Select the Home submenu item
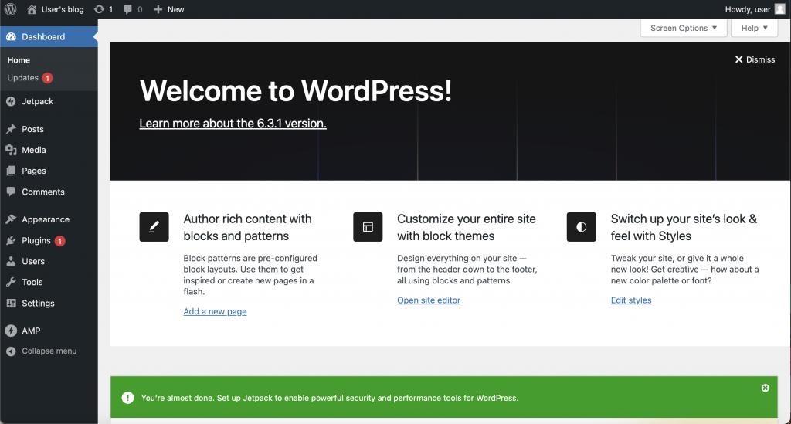The image size is (791, 424). tap(19, 60)
